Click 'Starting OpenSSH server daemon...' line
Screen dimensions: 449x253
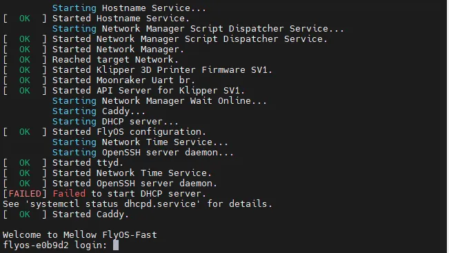pos(143,152)
